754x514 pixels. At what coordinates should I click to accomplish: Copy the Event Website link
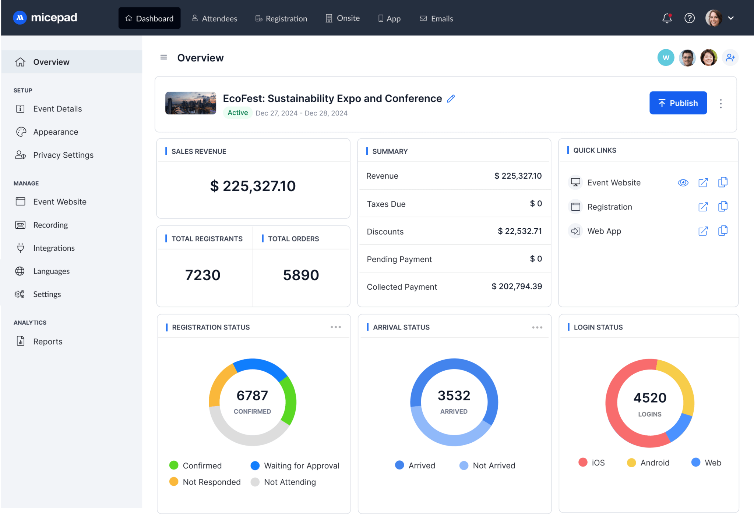tap(723, 182)
